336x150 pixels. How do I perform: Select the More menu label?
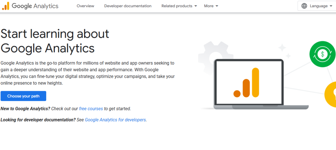click(x=209, y=6)
